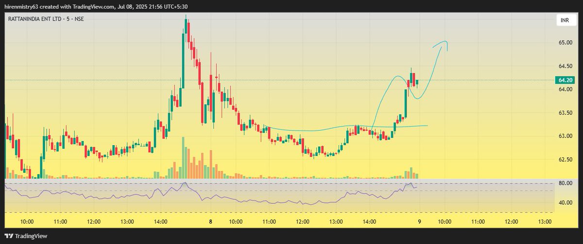Click the date label 8 on time axis
The height and width of the screenshot is (244, 583).
[x=211, y=221]
